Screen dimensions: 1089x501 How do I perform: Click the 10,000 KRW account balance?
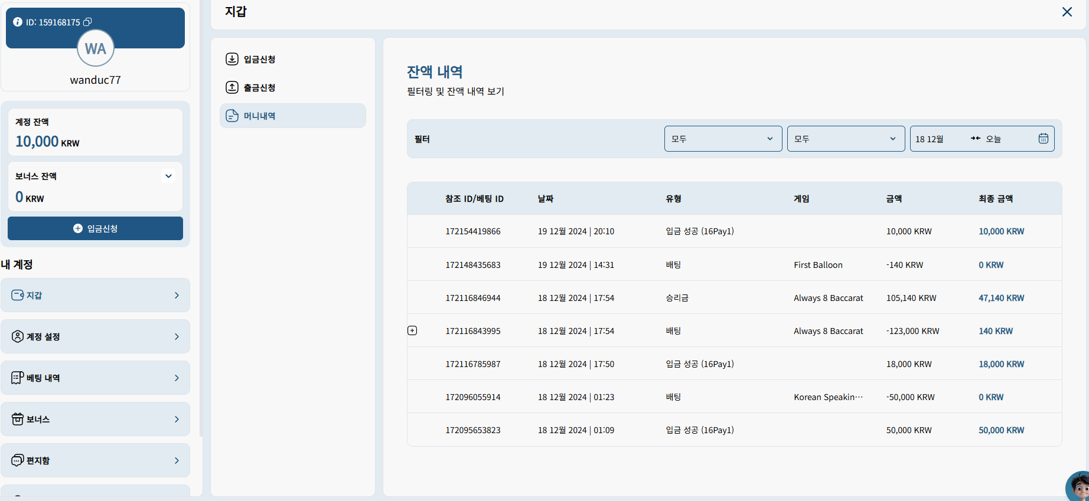[47, 142]
